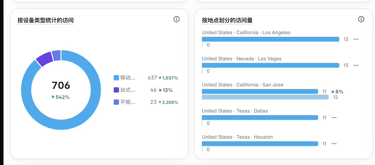Click the 542% change under the total

click(x=60, y=97)
